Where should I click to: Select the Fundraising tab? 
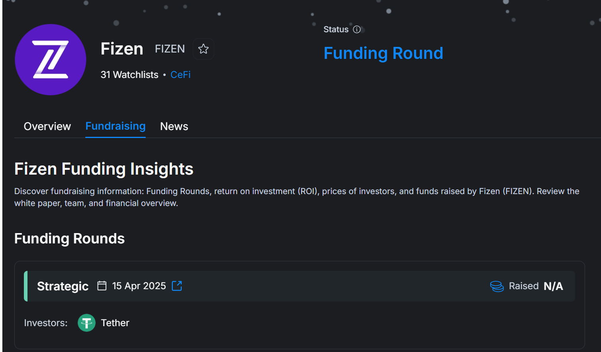[116, 126]
